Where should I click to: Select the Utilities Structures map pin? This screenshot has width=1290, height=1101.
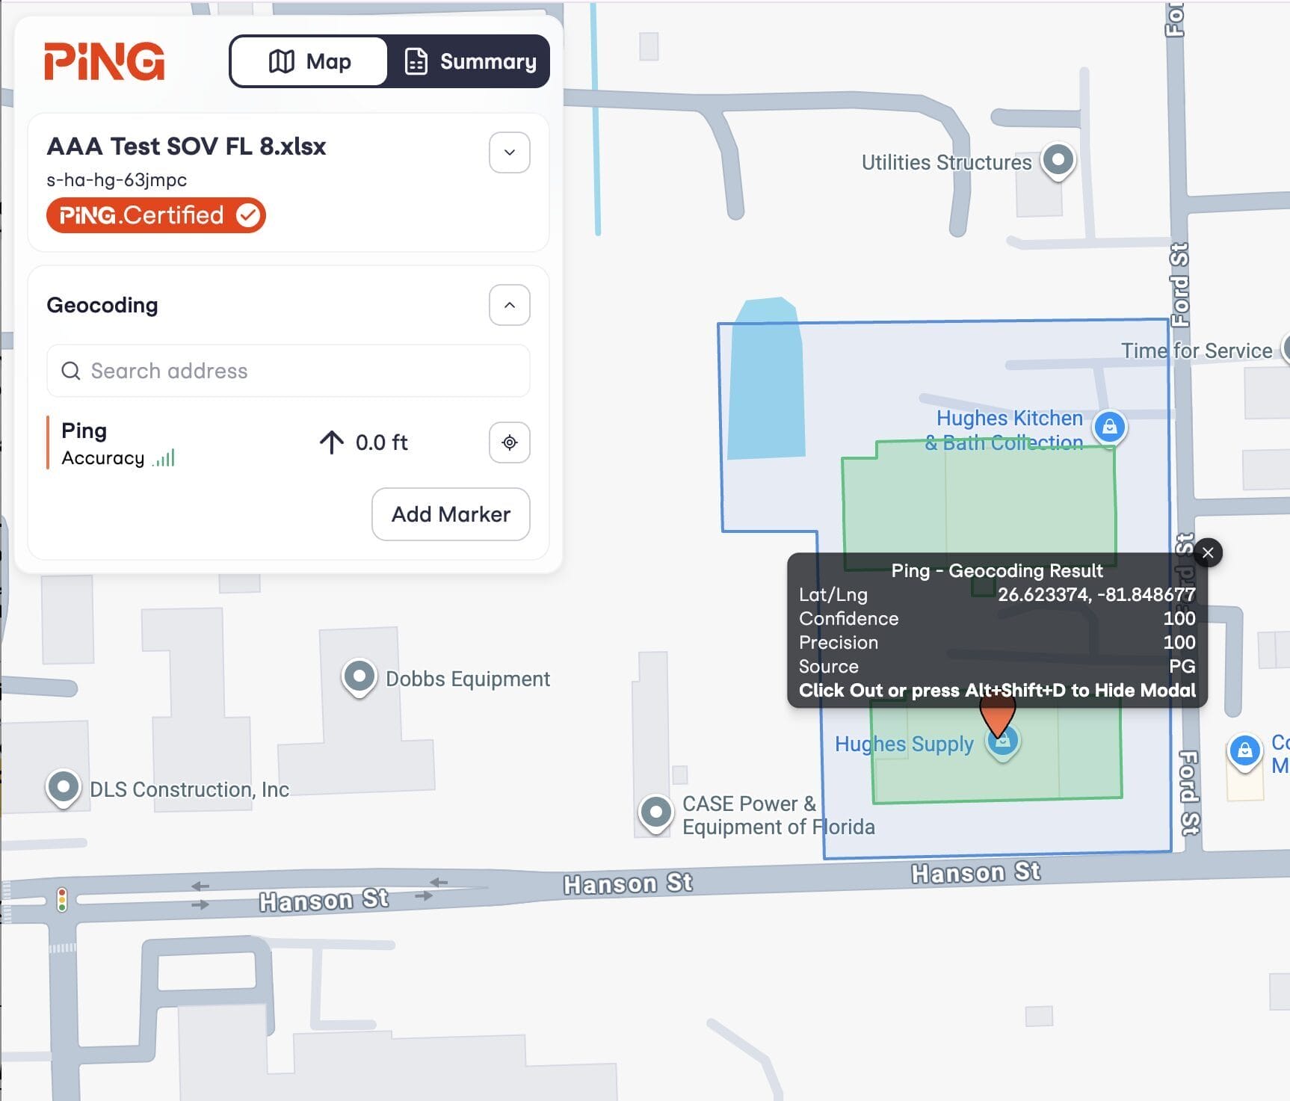[x=1058, y=159]
